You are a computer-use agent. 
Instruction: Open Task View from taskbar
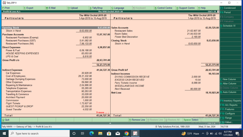[x=82, y=133]
